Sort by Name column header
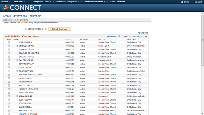 (x=16, y=39)
